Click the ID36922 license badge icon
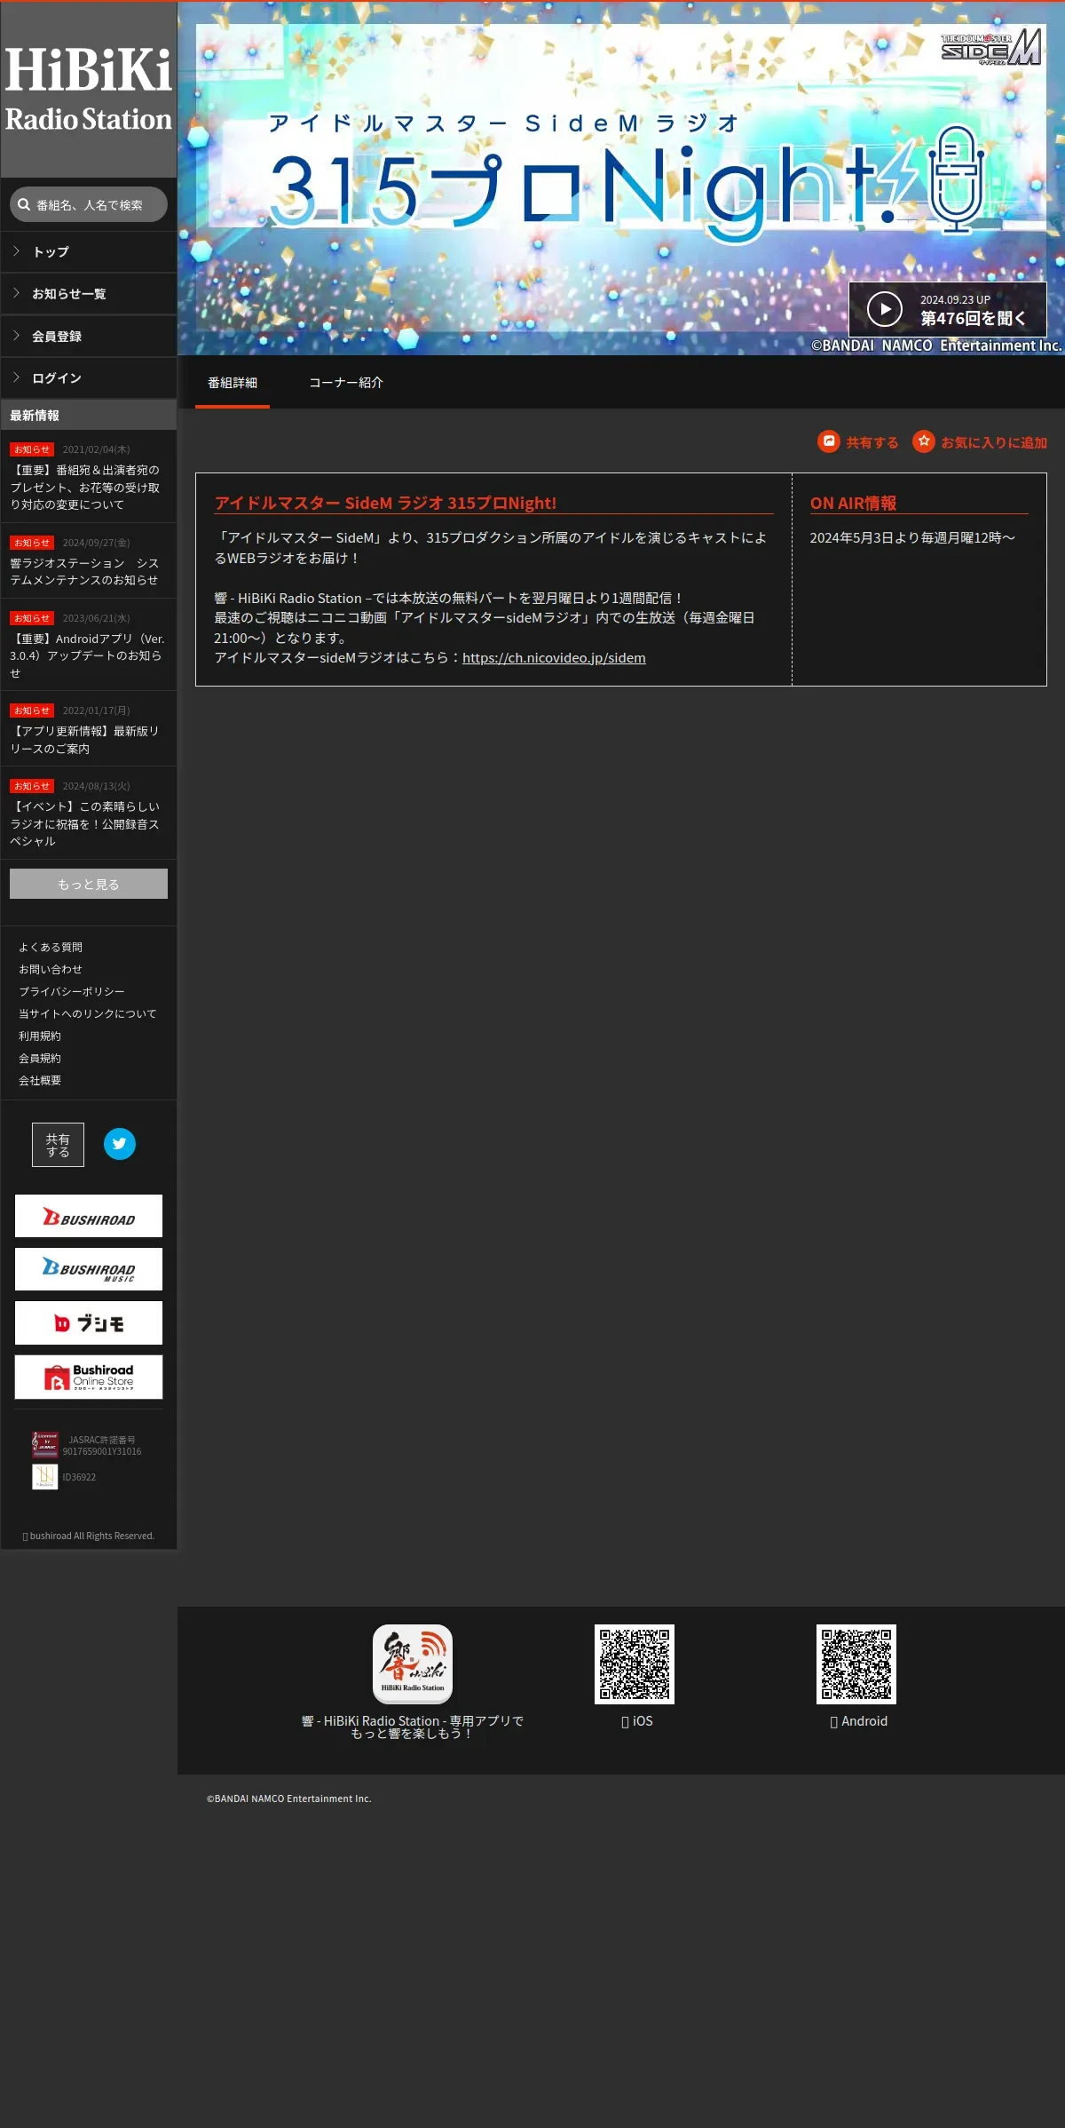Image resolution: width=1065 pixels, height=2128 pixels. 44,1477
